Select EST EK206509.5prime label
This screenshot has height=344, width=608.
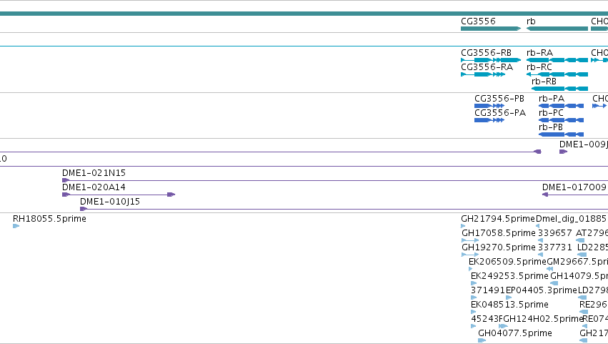coord(507,262)
